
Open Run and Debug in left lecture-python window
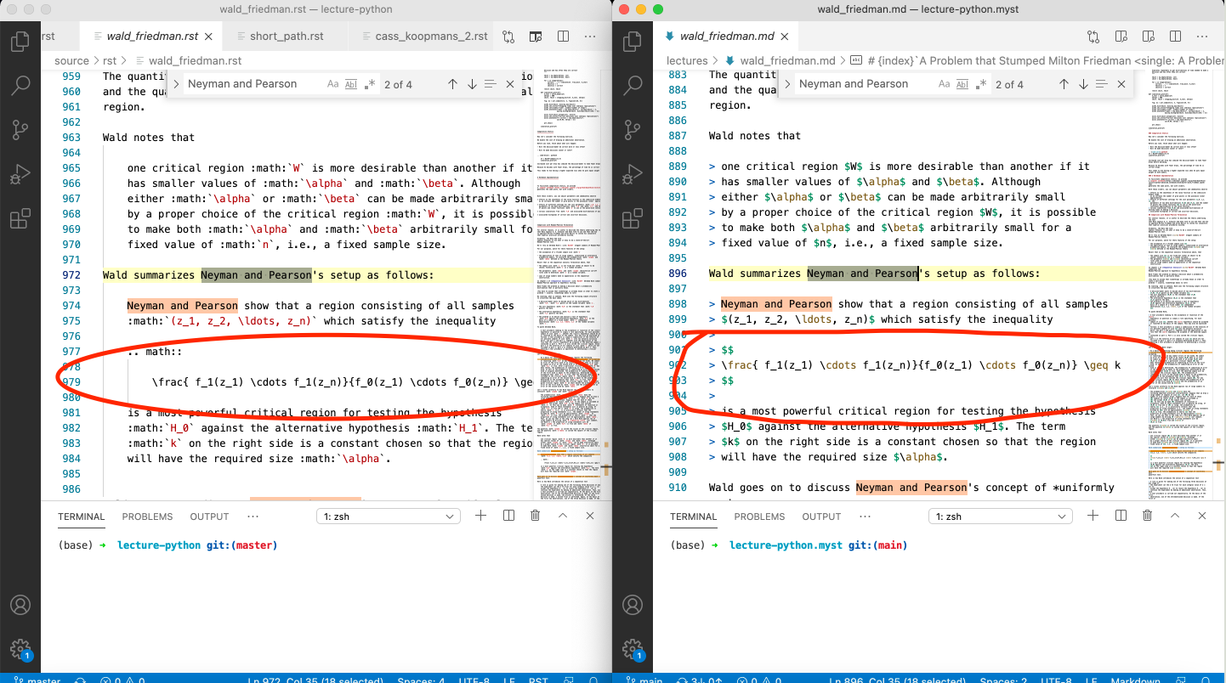20,175
